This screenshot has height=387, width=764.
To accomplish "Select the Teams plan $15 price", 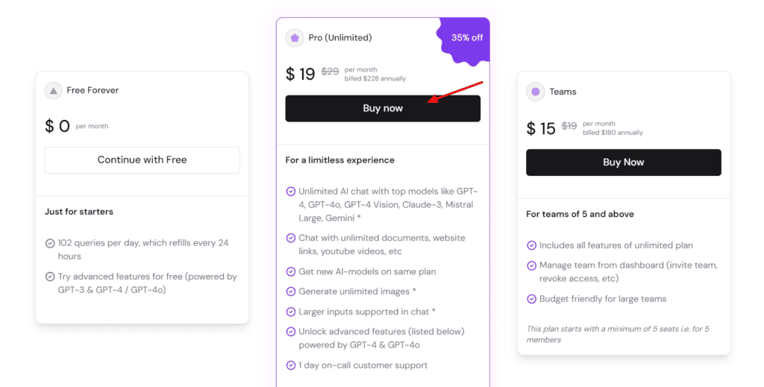I will tap(541, 128).
